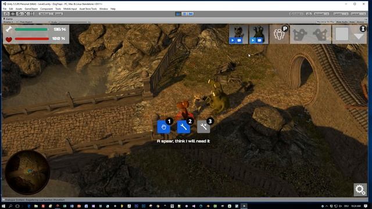372x209 pixels.
Task: Toggle the Stats overlay
Action: pos(352,22)
